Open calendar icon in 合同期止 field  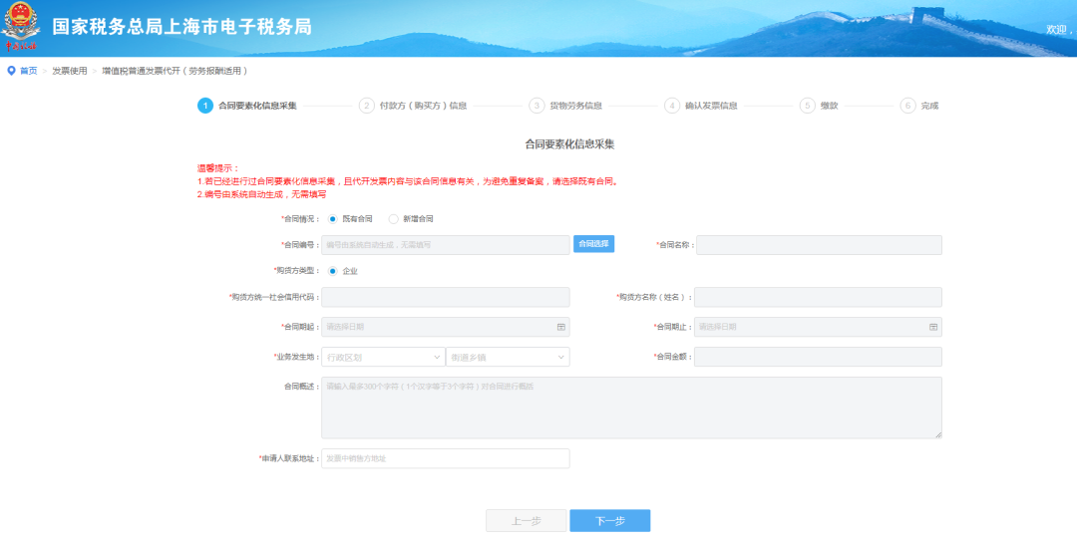coord(933,327)
